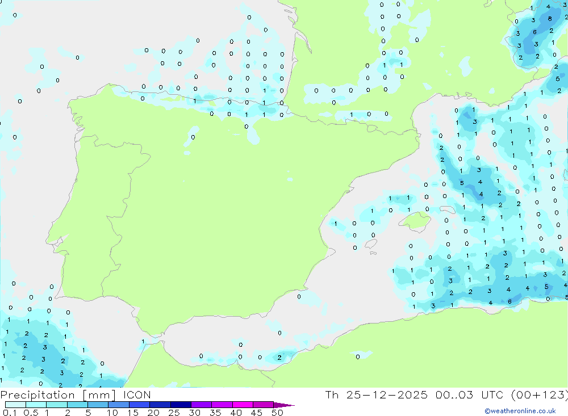
Task: Choose the 20–25 mm legend color swatch
Action: pyautogui.click(x=160, y=405)
